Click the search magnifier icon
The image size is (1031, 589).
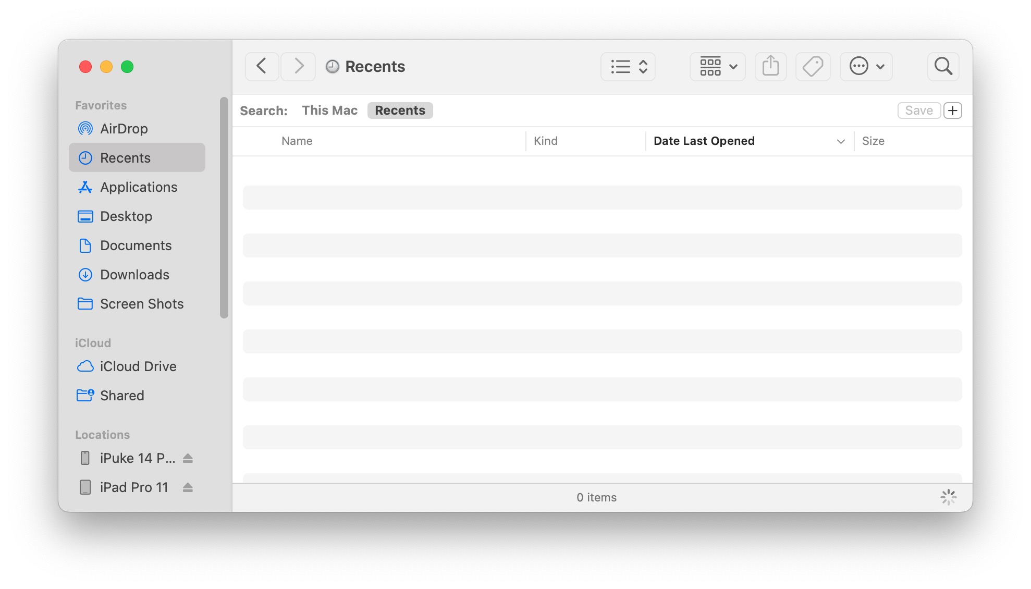point(944,66)
